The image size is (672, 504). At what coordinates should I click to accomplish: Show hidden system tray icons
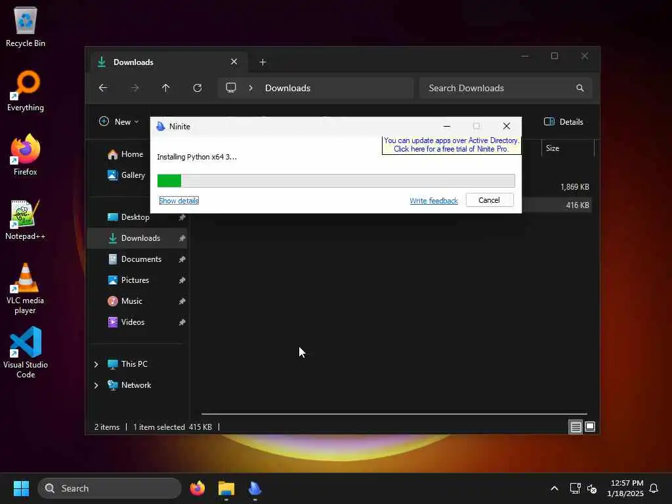click(554, 488)
